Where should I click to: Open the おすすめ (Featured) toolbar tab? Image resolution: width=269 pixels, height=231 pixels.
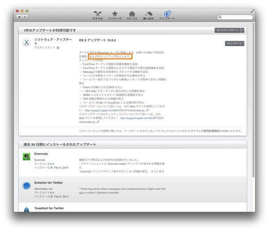(97, 15)
